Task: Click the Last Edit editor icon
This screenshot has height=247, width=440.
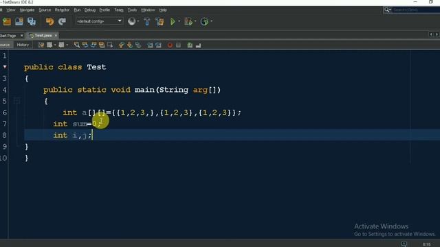Action: click(x=41, y=45)
